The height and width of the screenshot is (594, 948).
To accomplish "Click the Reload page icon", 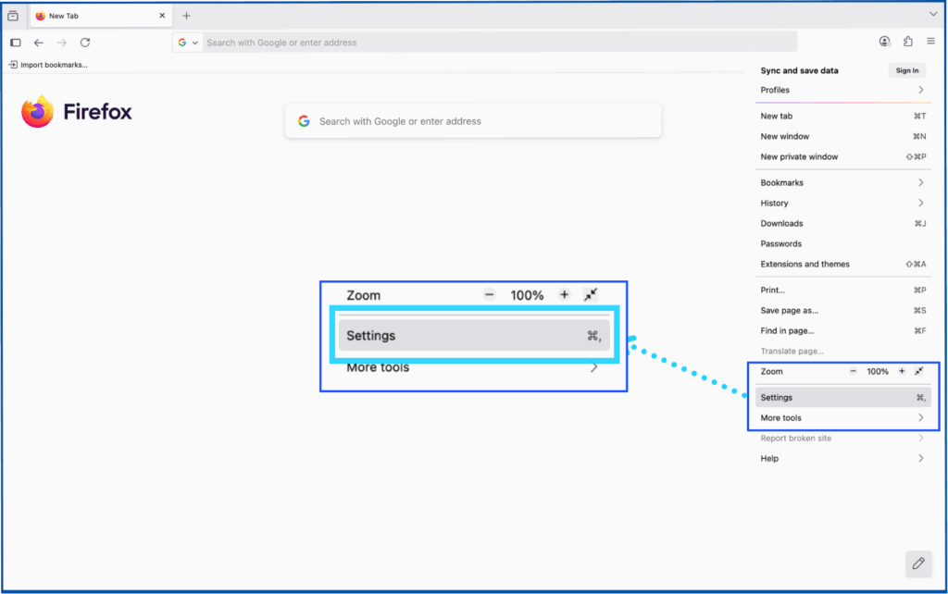I will coord(85,43).
